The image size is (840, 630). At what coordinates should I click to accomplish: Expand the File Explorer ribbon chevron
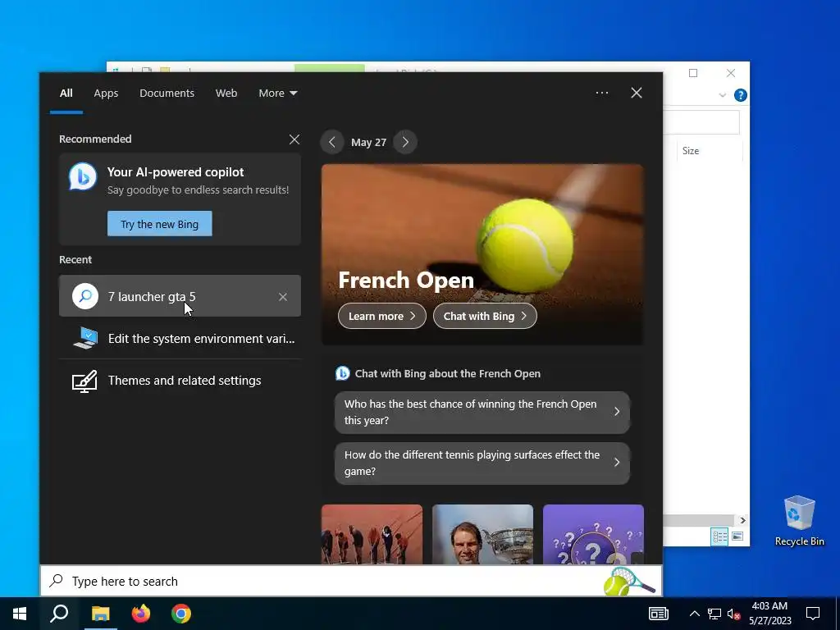[722, 95]
